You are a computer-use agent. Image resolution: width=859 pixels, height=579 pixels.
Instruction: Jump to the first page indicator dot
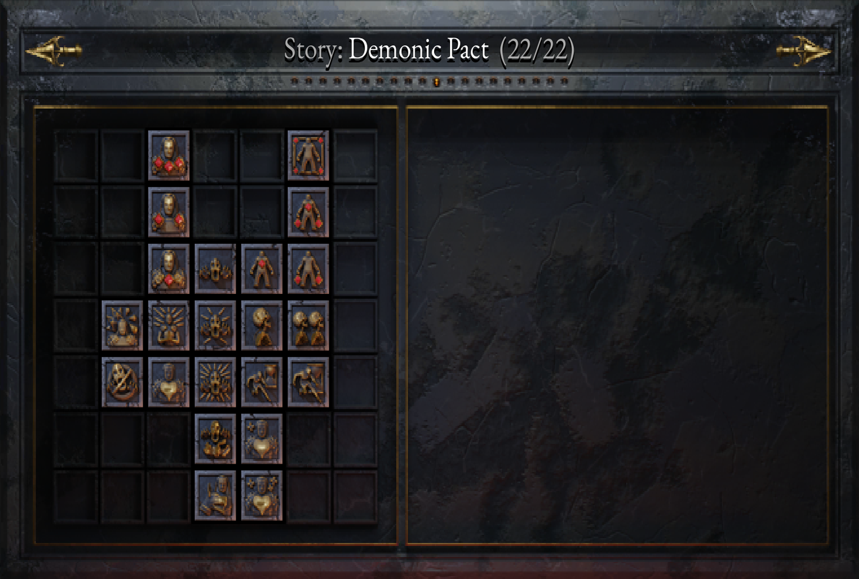pyautogui.click(x=295, y=81)
